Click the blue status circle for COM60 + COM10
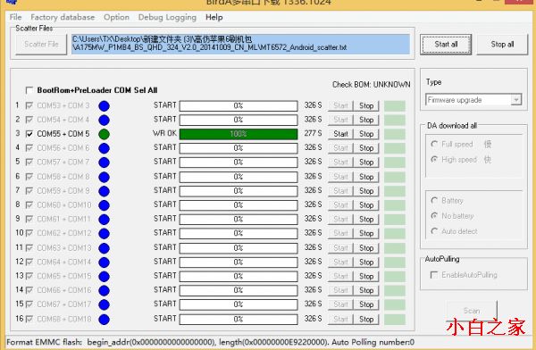 [104, 205]
